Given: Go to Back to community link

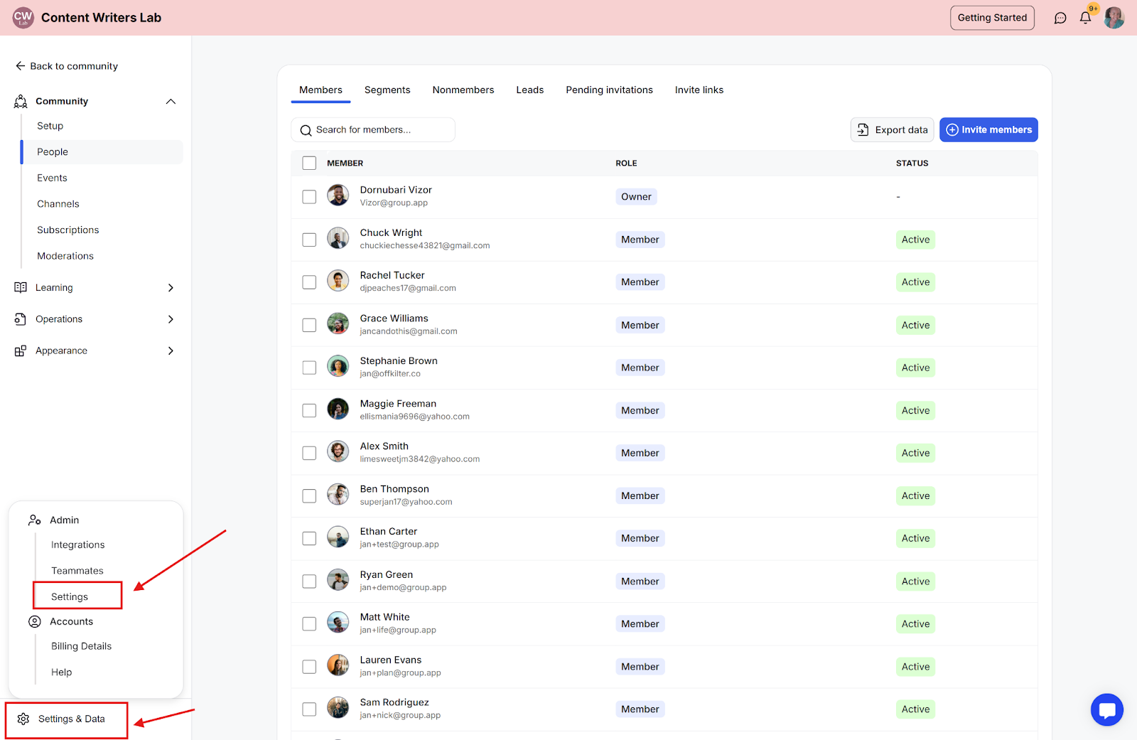Looking at the screenshot, I should [67, 66].
